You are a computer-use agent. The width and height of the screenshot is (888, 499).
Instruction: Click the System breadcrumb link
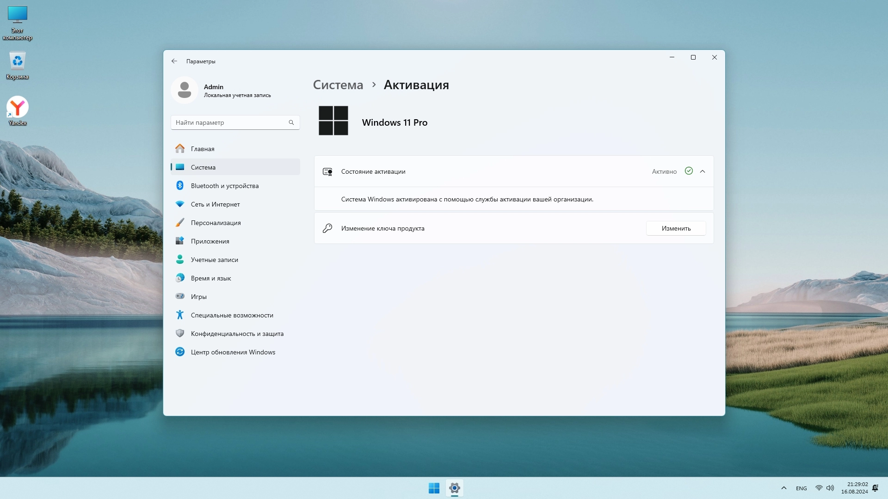338,85
